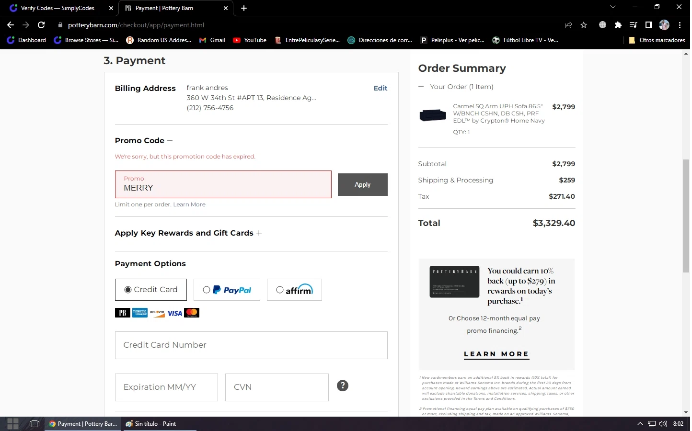Toggle the browser side panel

pos(649,25)
